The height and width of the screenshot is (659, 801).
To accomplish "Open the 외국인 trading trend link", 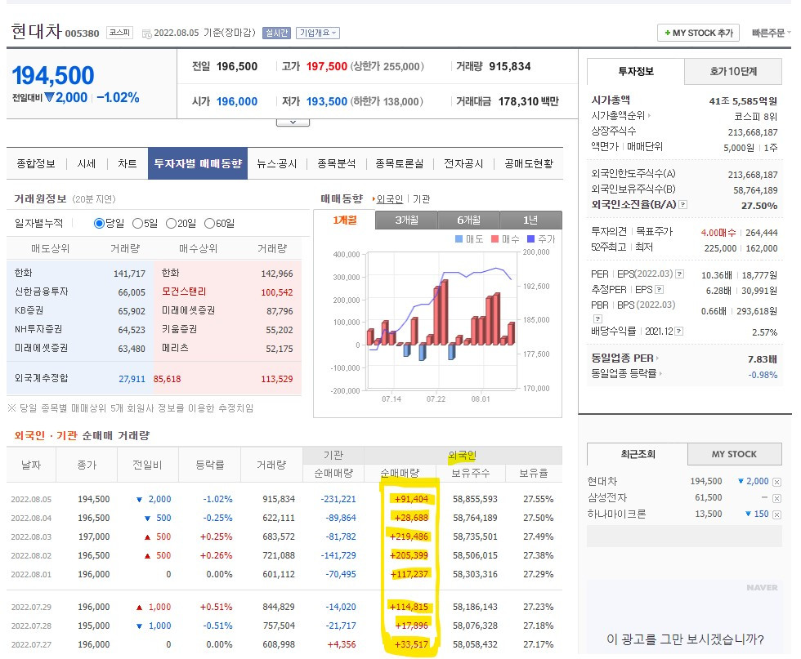I will 389,202.
